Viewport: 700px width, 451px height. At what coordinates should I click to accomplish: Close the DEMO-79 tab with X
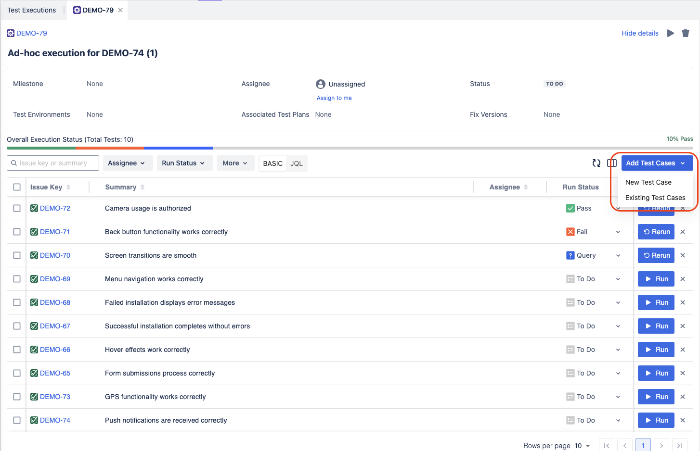(120, 10)
